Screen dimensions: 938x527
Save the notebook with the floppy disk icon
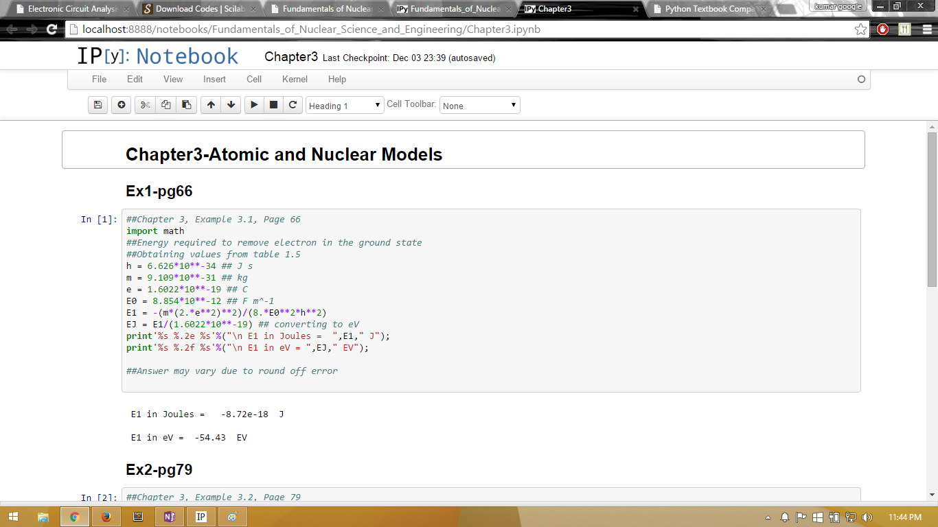pos(98,105)
